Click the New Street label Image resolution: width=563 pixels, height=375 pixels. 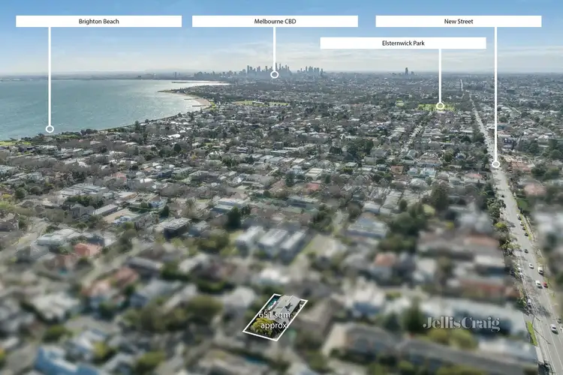point(459,21)
